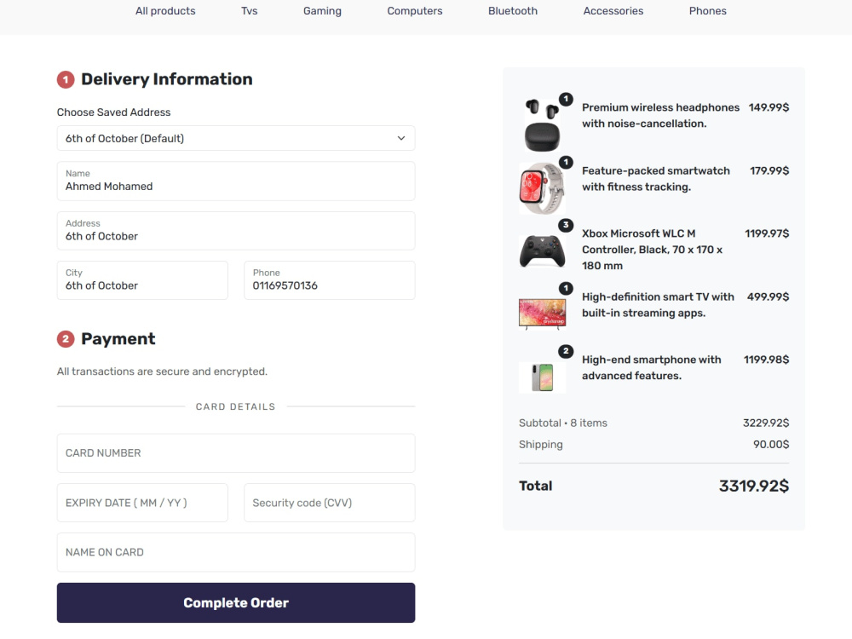Focus the Address input field
This screenshot has width=852, height=639.
(236, 231)
